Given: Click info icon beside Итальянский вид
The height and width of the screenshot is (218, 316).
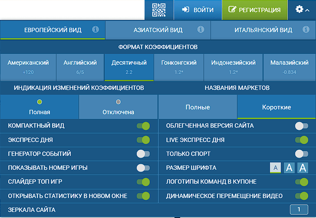Looking at the screenshot, I should click(306, 30).
